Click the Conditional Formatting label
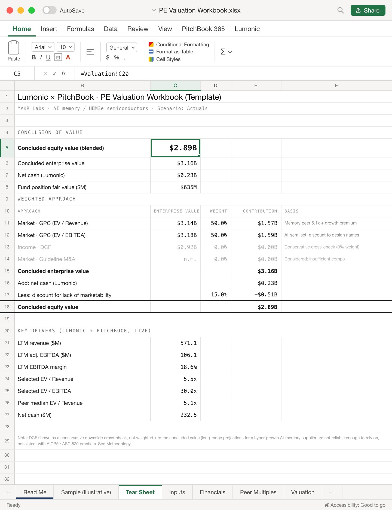The height and width of the screenshot is (510, 392). point(183,44)
